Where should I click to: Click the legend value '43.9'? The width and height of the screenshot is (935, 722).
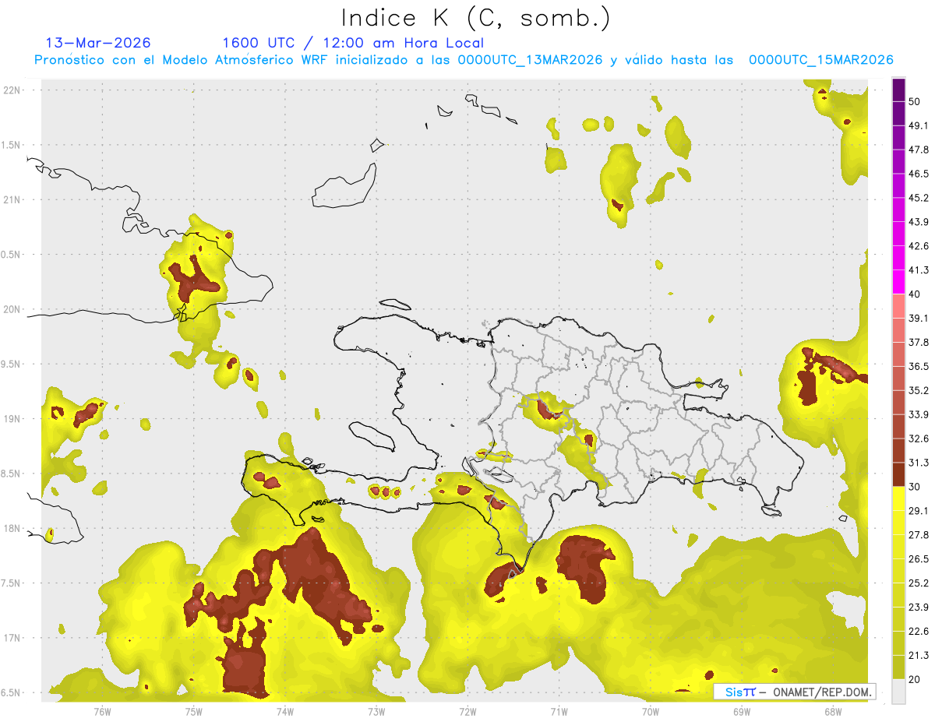[x=919, y=222]
